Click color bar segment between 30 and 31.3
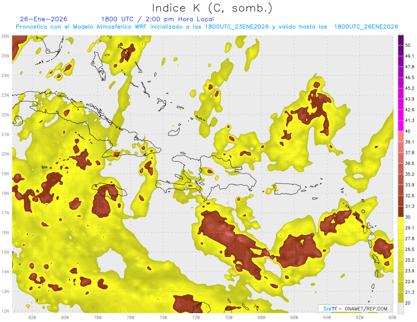This screenshot has height=322, width=417. 401,212
